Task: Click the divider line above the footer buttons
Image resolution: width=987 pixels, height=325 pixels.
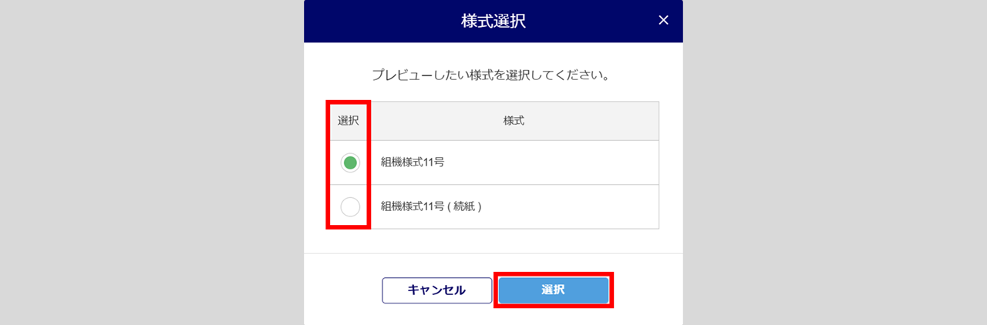Action: tap(493, 253)
